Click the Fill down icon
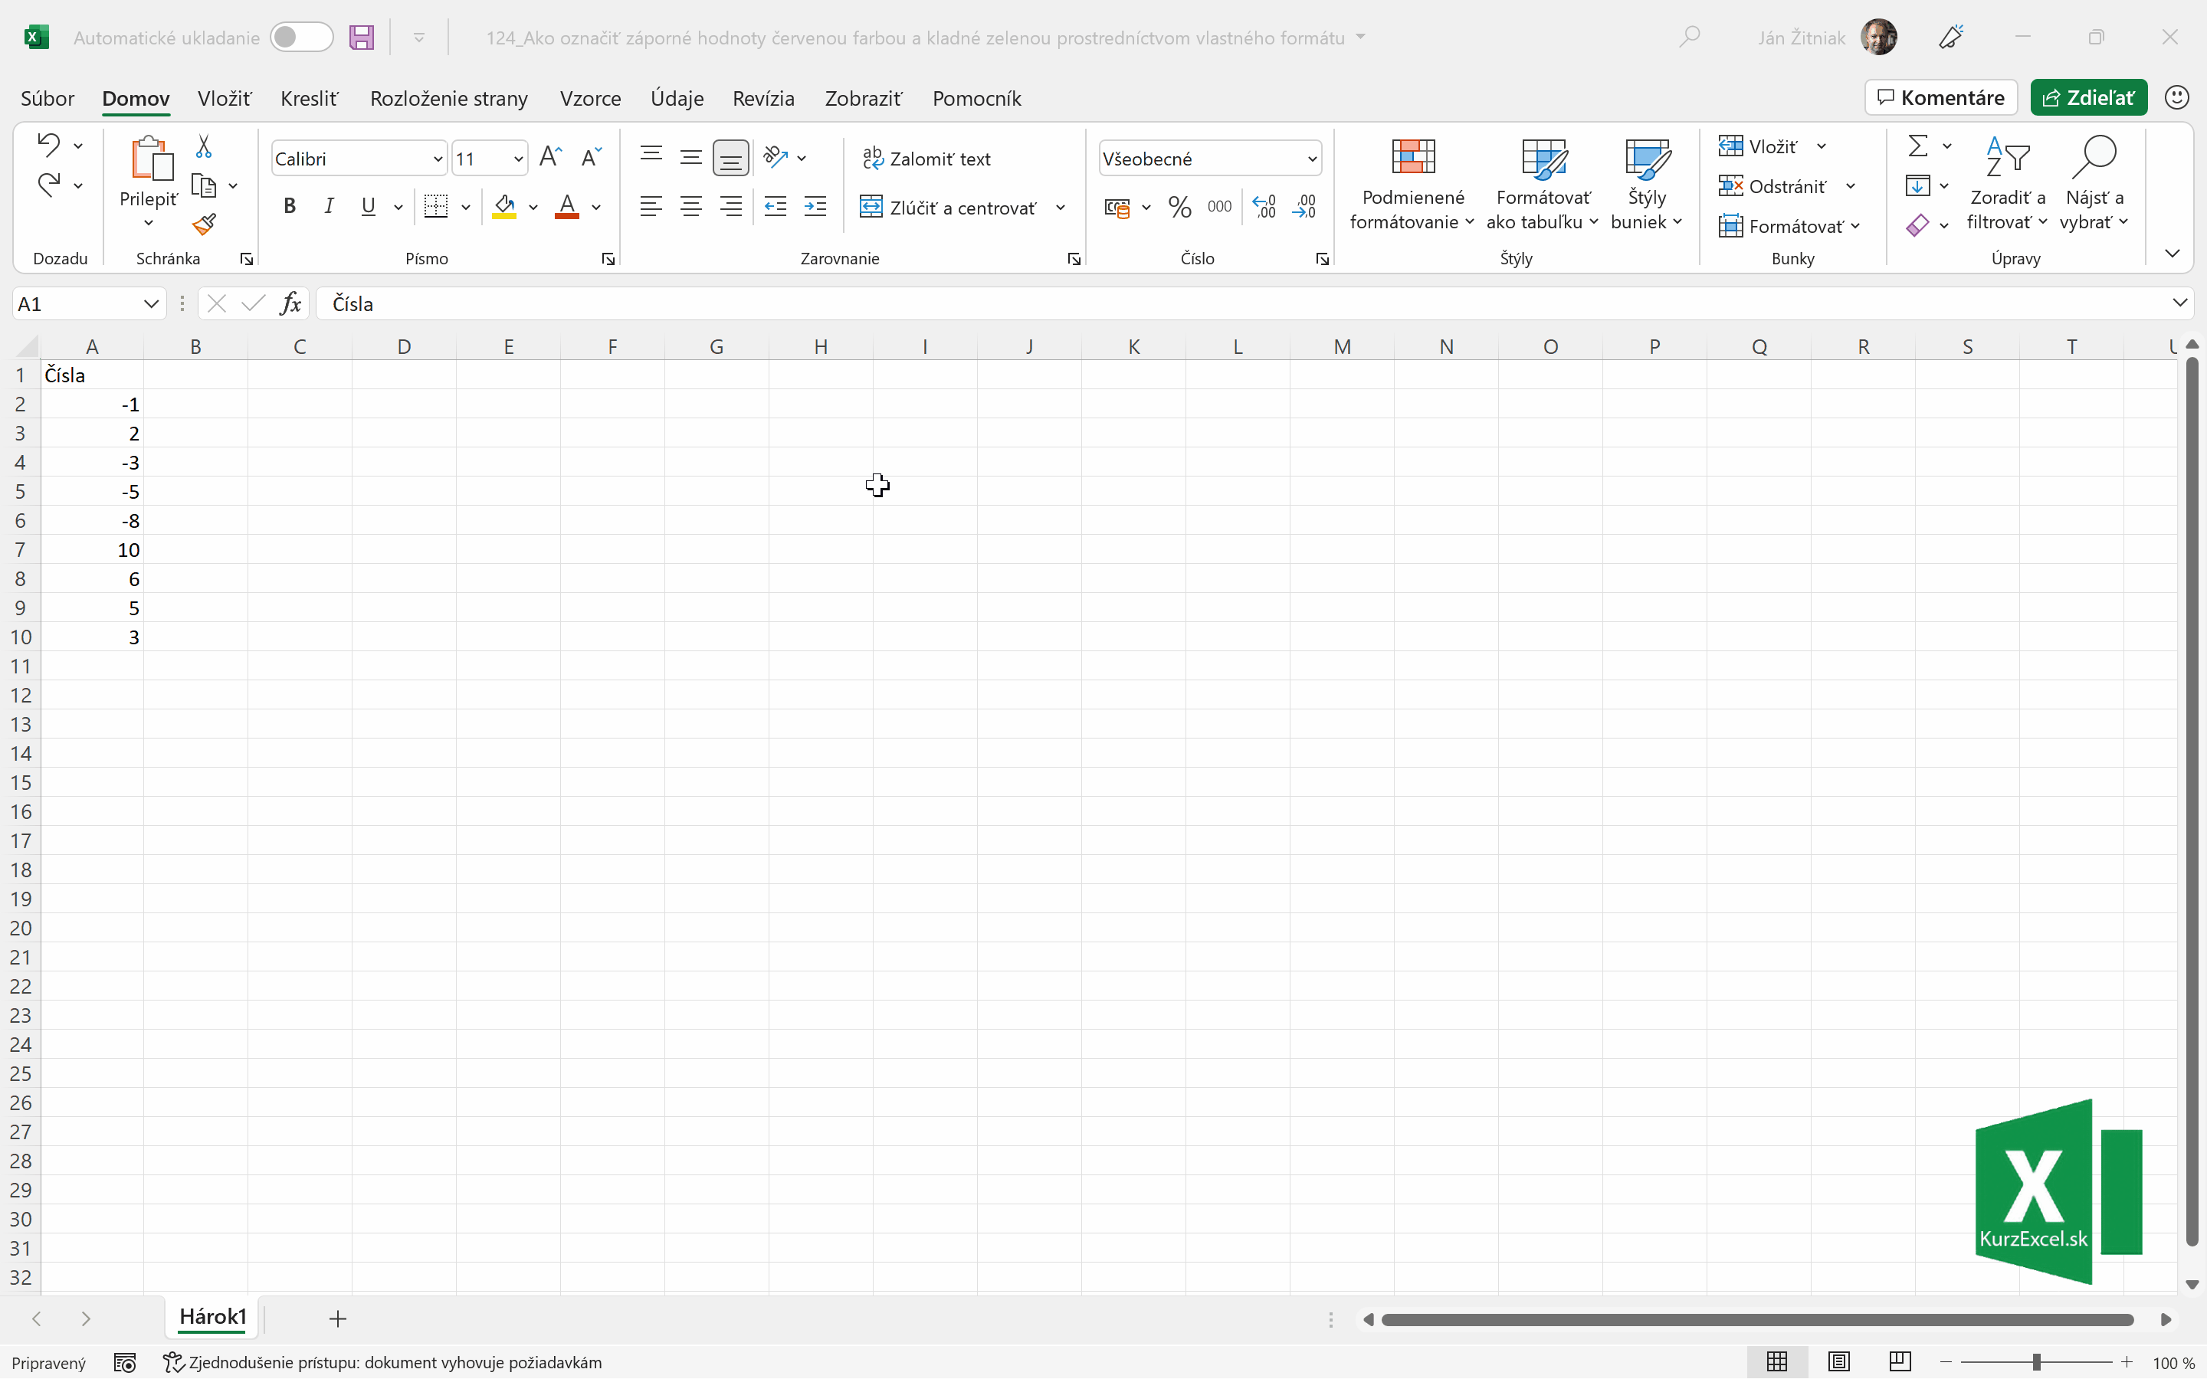Image resolution: width=2207 pixels, height=1379 pixels. click(1918, 185)
